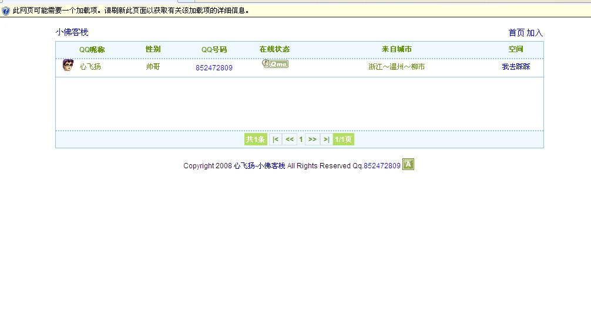591x333 pixels.
Task: Click 心飞扬-小佛客栈 footer link
Action: pyautogui.click(x=259, y=166)
